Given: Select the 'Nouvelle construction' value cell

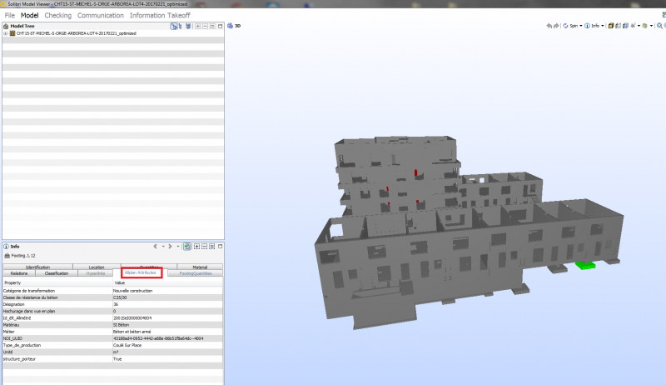Looking at the screenshot, I should pyautogui.click(x=168, y=291).
